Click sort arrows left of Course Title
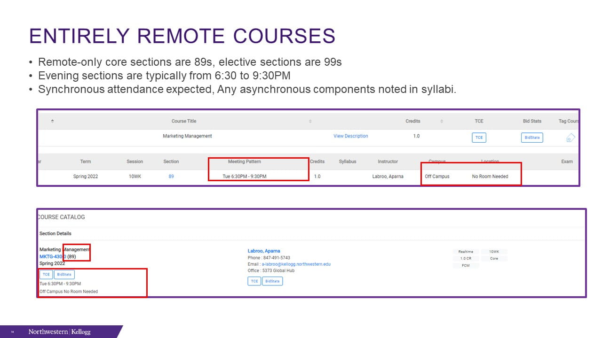602x338 pixels. 52,121
